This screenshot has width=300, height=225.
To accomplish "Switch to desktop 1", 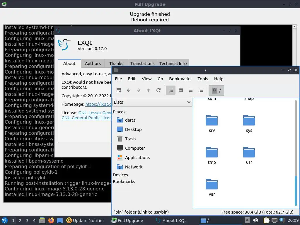I will [13, 221].
